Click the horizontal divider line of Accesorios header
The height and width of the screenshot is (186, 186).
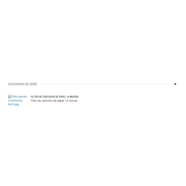tap(106, 84)
